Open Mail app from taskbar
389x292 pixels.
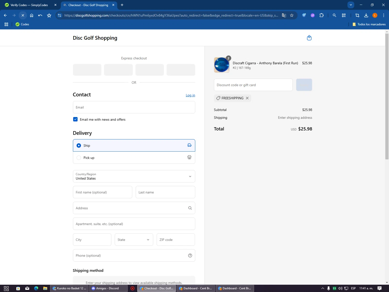coord(27,288)
